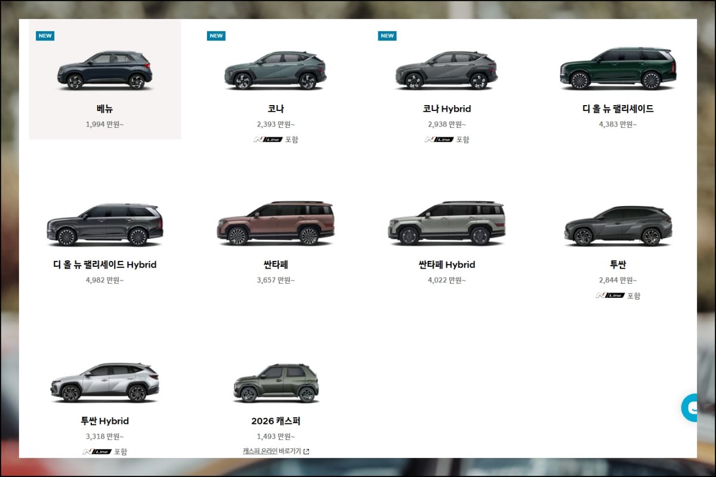Image resolution: width=716 pixels, height=477 pixels.
Task: Open the 투싼 Hybrid model title
Action: (105, 421)
